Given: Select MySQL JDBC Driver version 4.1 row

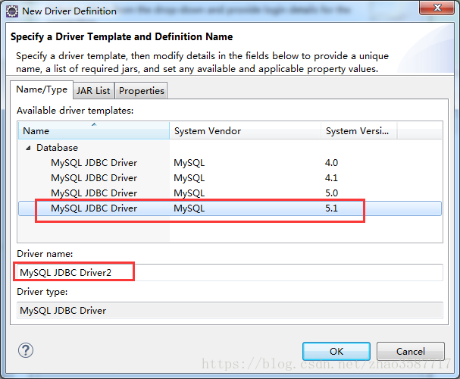Looking at the screenshot, I should point(230,178).
